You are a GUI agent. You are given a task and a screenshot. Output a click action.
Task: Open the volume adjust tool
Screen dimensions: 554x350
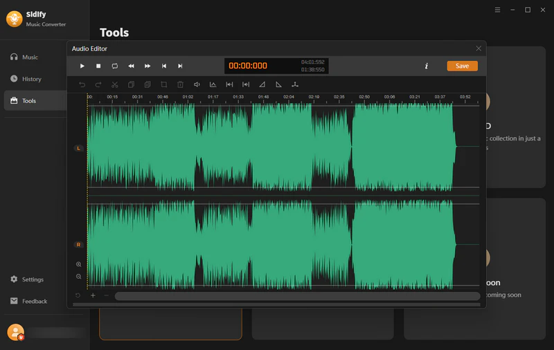[197, 84]
